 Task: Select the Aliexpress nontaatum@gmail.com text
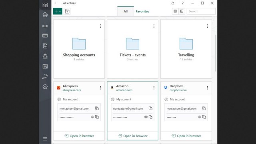(74, 108)
